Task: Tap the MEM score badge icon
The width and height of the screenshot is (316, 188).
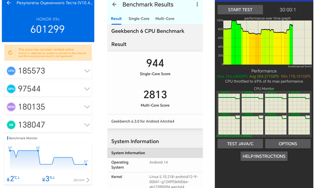Action: 11,107
